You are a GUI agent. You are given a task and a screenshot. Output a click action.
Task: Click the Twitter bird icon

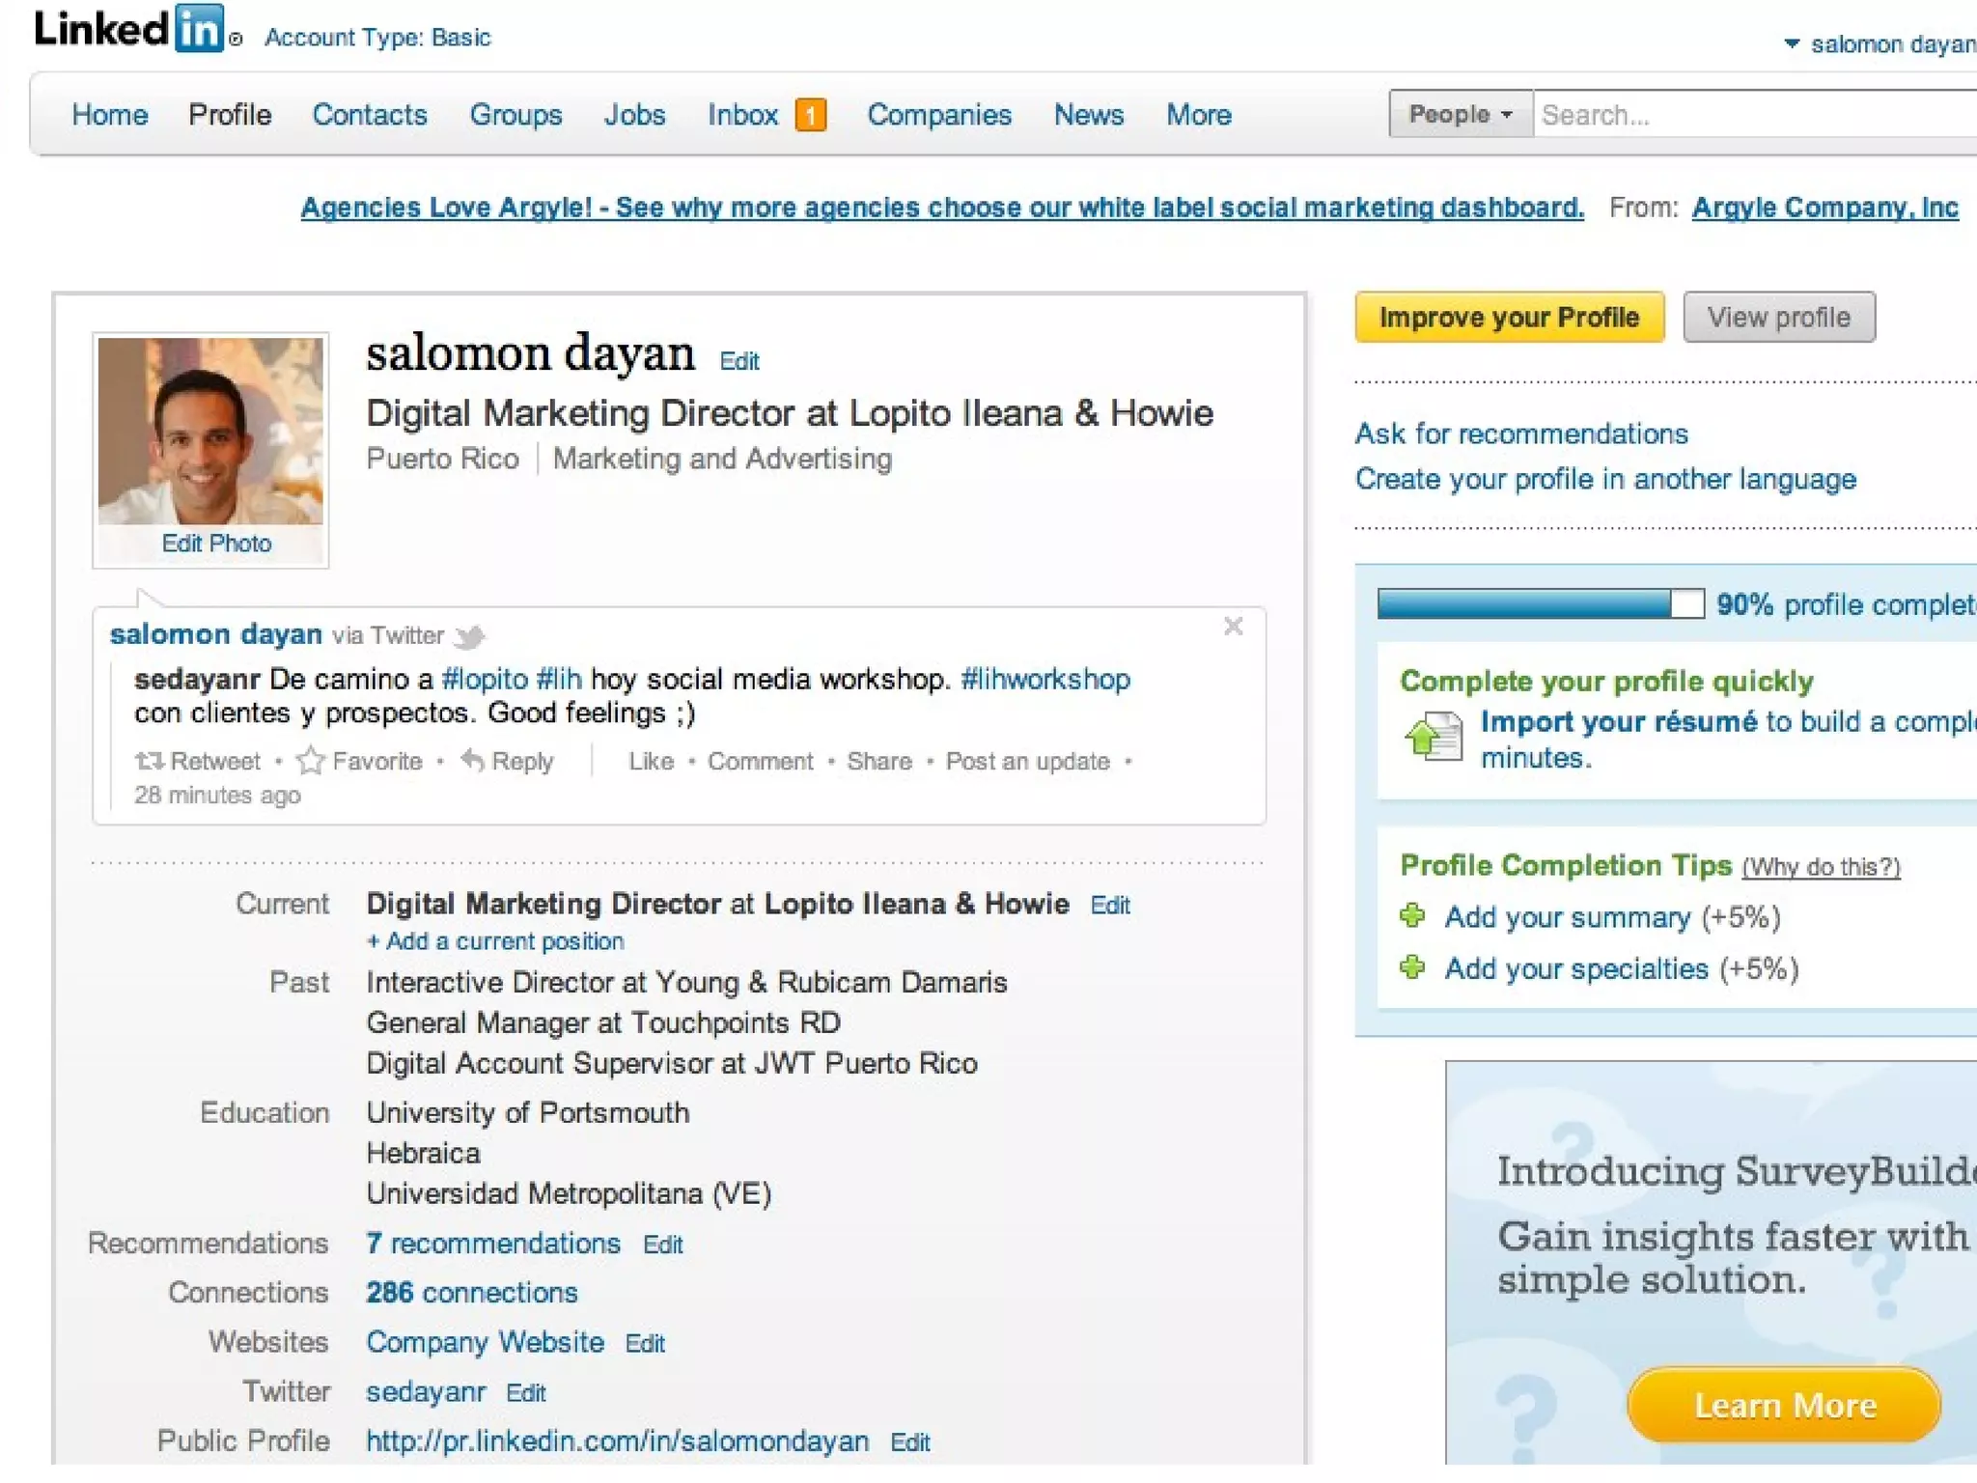(470, 636)
